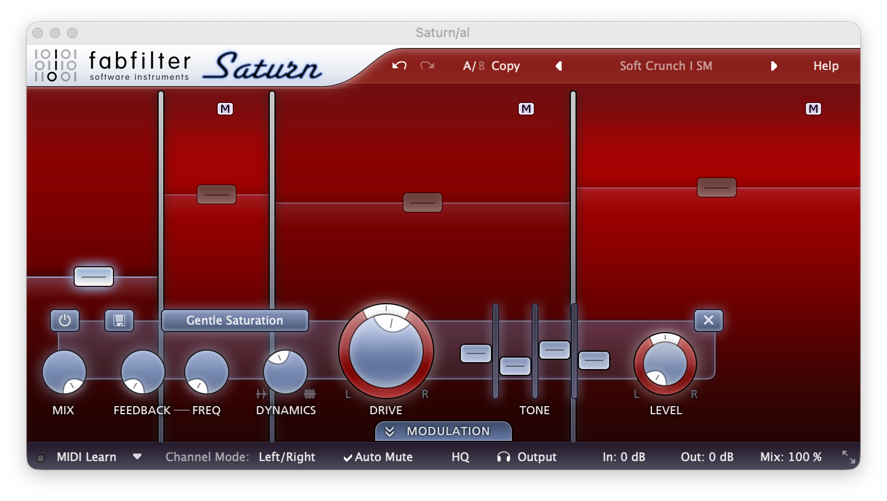Image resolution: width=887 pixels, height=501 pixels.
Task: Click the band preset save disk icon
Action: coord(119,321)
